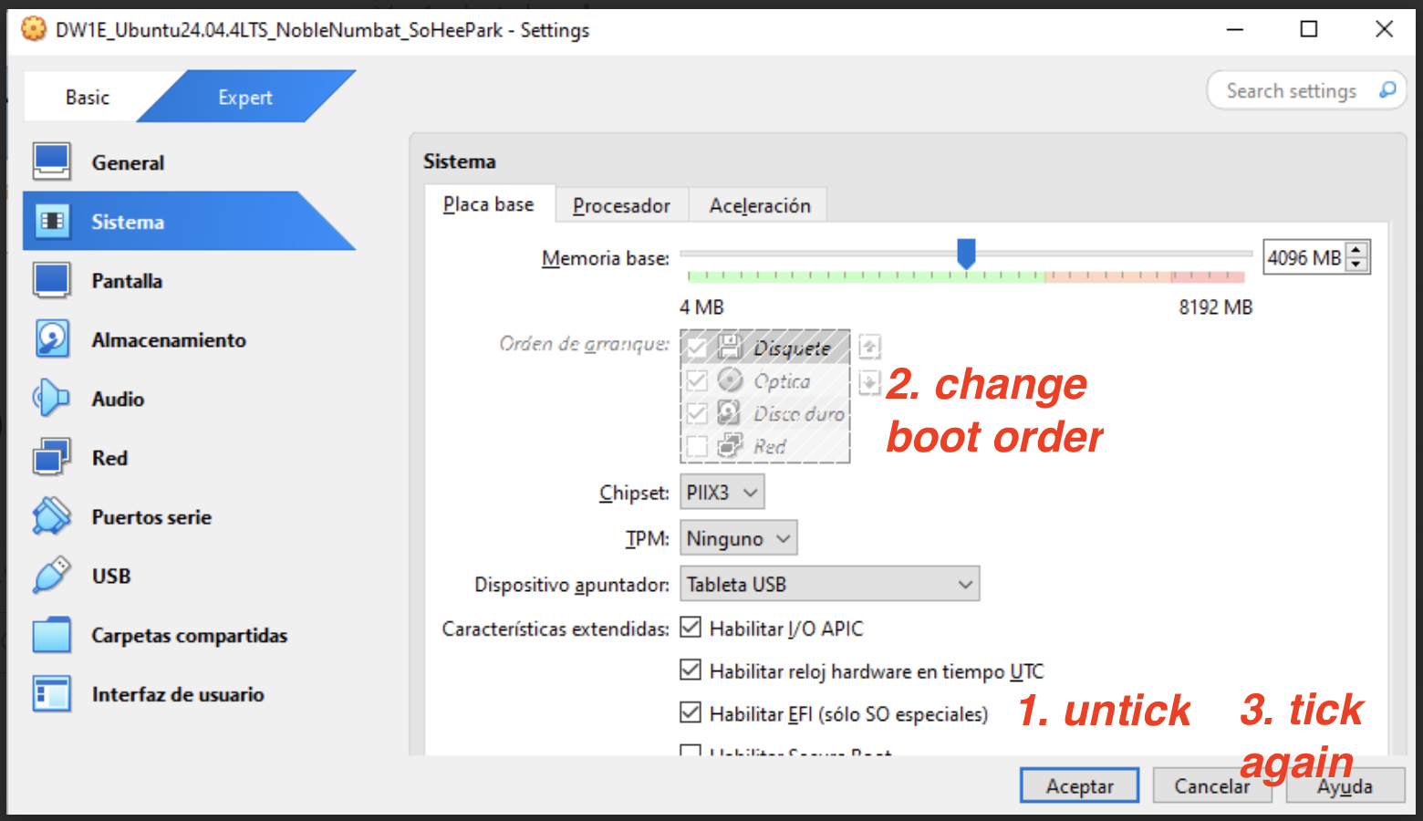This screenshot has width=1423, height=821.
Task: Click the memory slider red zone
Action: (x=1208, y=275)
